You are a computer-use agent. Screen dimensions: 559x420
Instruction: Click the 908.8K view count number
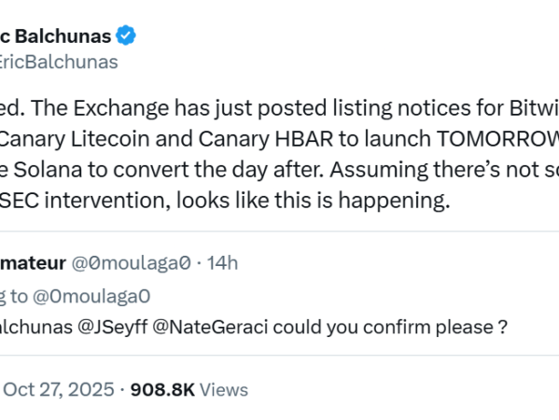coord(162,390)
